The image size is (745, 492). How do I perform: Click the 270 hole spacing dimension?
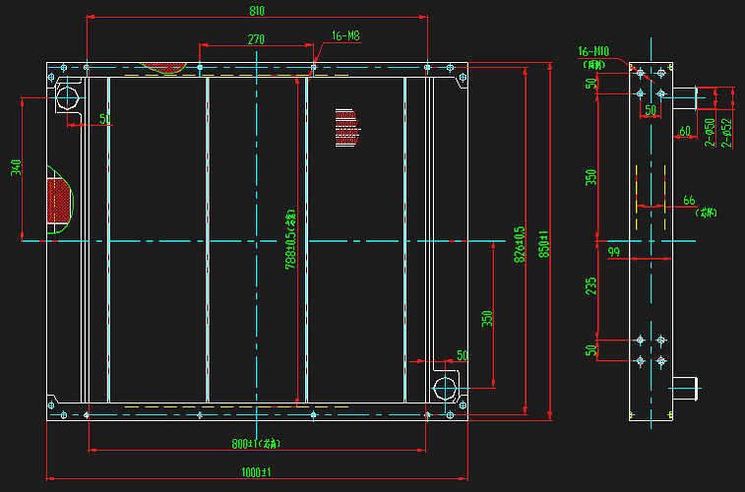(256, 39)
